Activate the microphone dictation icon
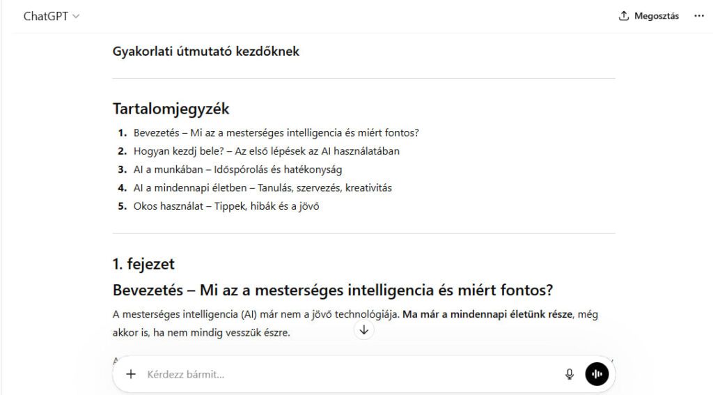The height and width of the screenshot is (395, 713). (x=570, y=374)
